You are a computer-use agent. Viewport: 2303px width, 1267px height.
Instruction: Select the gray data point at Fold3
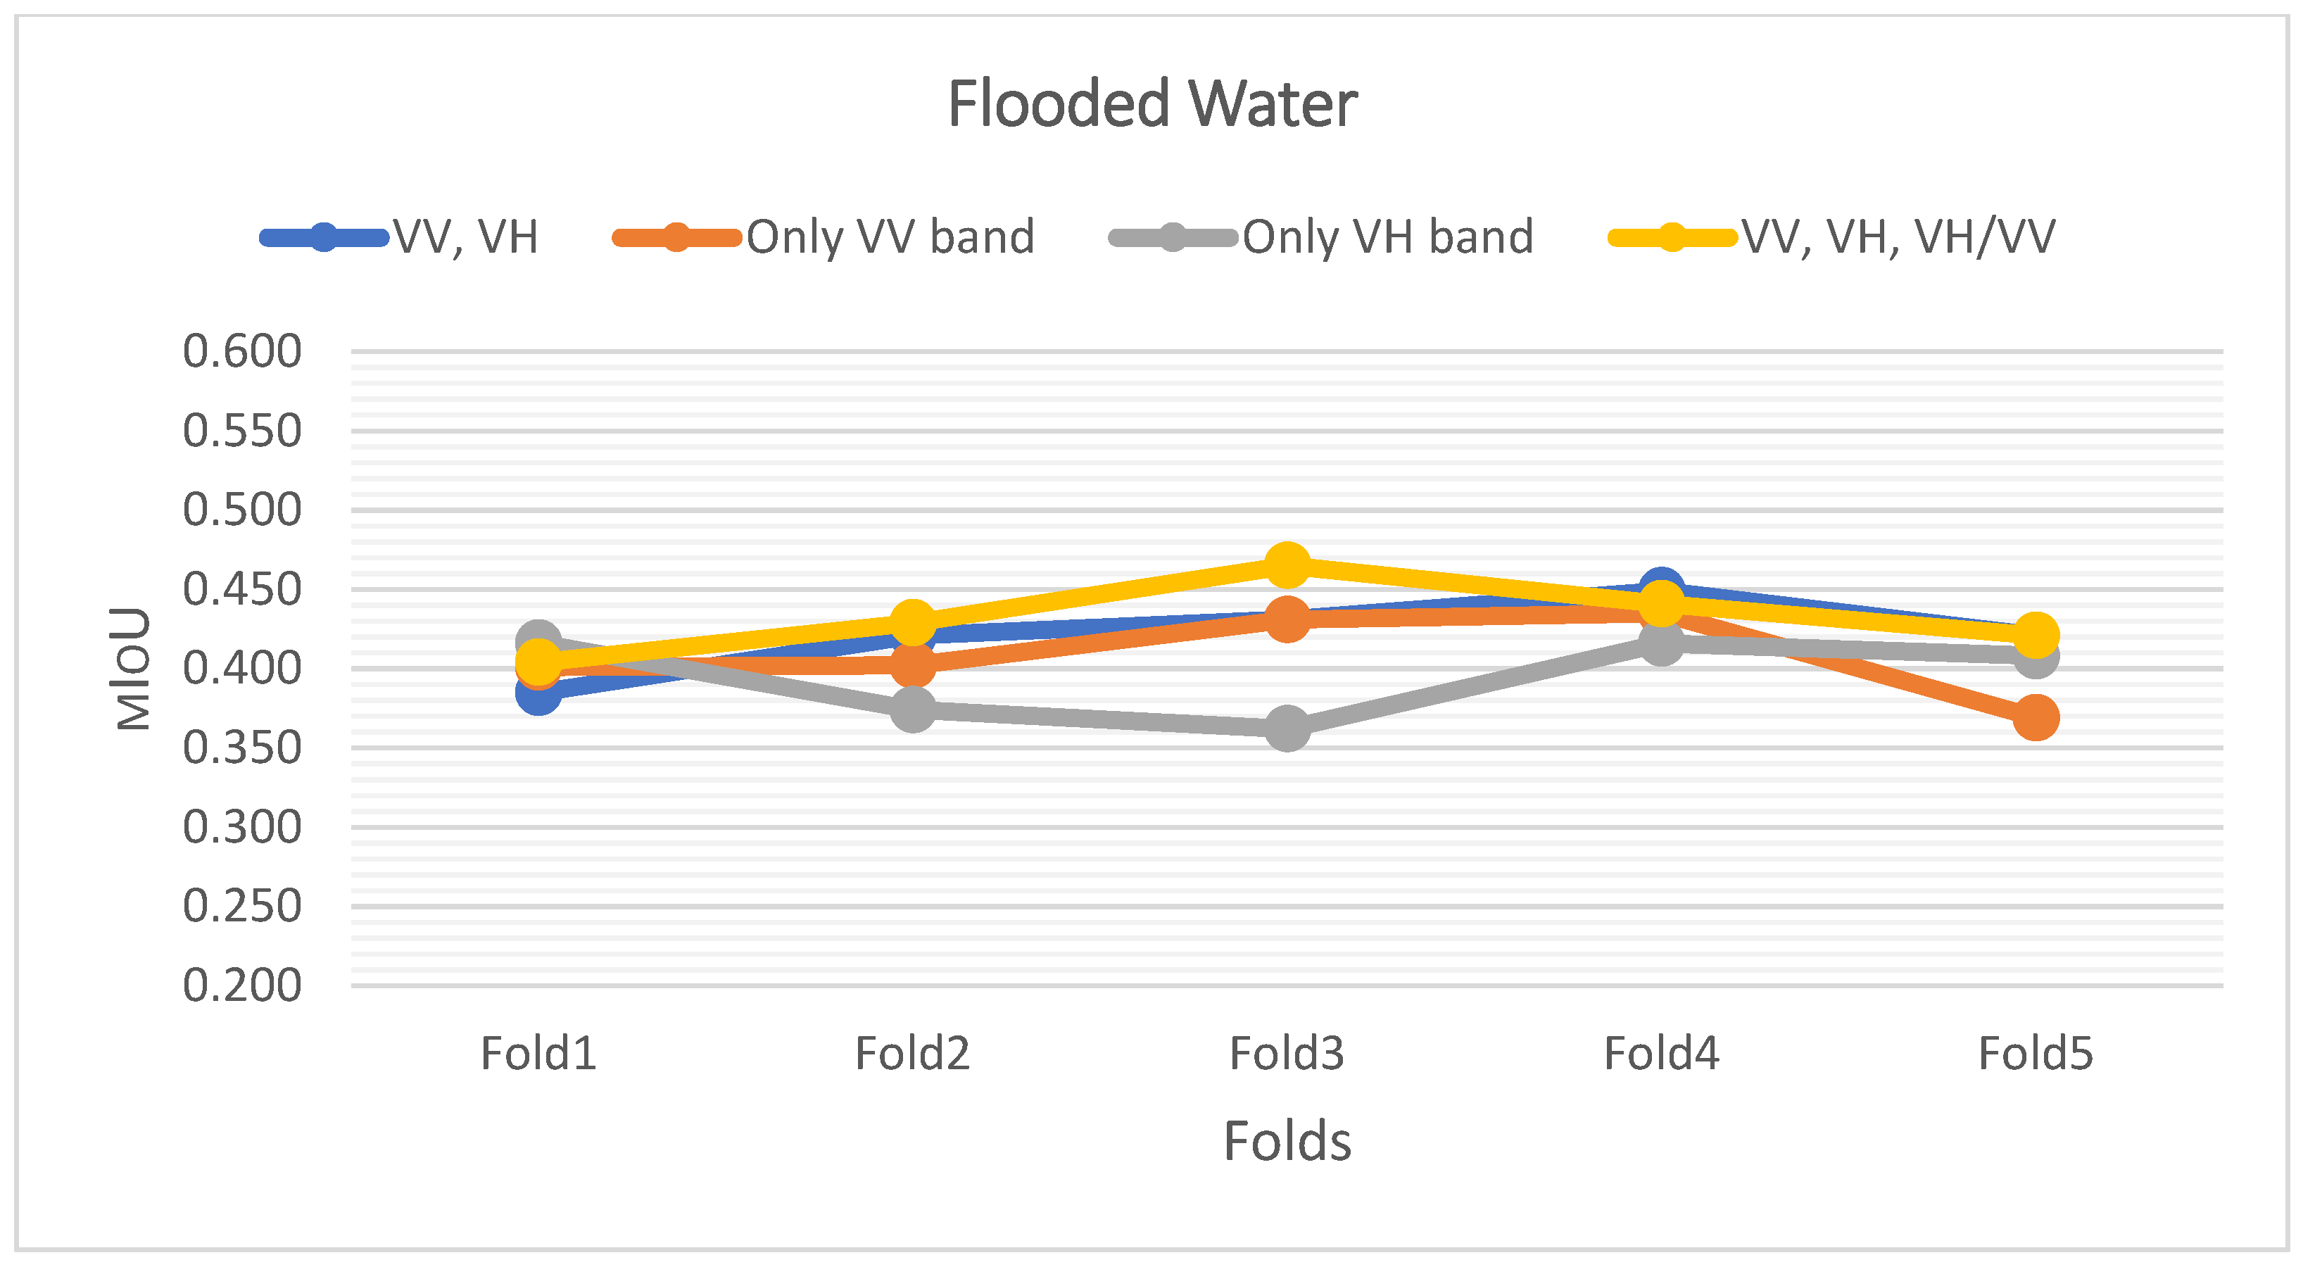(x=1287, y=728)
